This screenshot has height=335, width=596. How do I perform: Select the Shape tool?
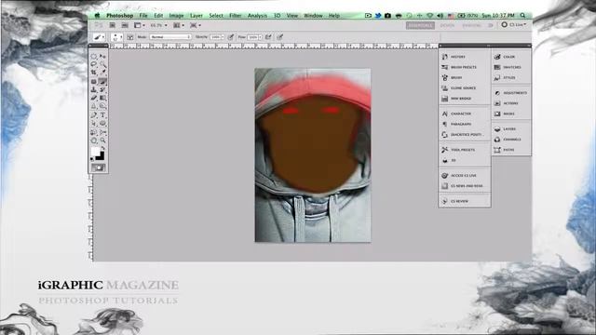pos(102,124)
